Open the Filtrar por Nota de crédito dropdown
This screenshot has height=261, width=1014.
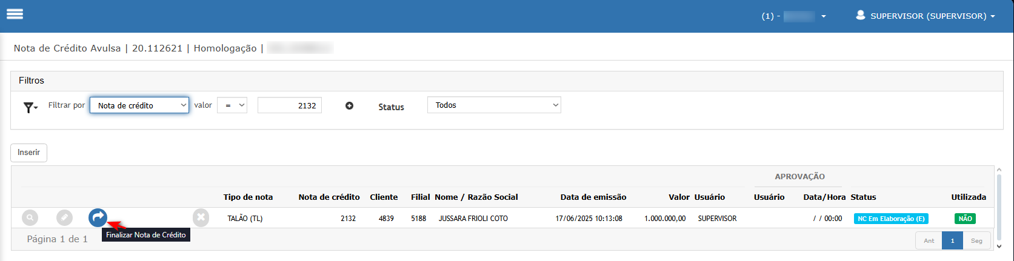coord(139,105)
